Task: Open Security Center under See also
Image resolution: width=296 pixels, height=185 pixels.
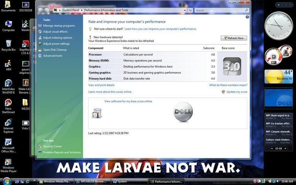Action: click(x=52, y=147)
